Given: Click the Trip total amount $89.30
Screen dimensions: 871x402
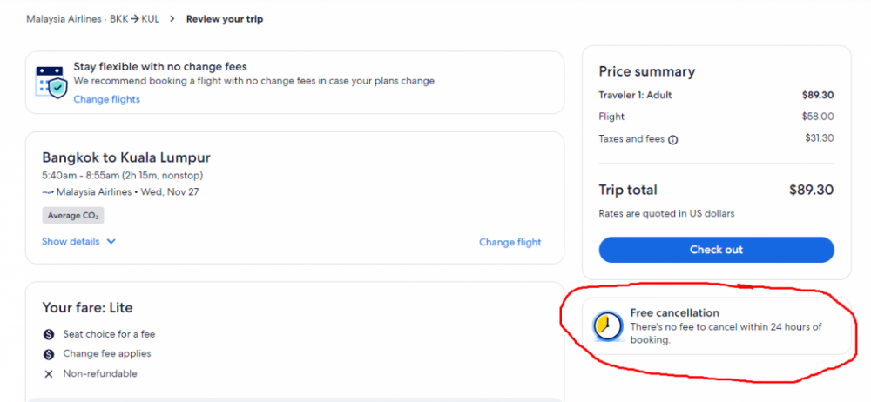Looking at the screenshot, I should coord(811,190).
